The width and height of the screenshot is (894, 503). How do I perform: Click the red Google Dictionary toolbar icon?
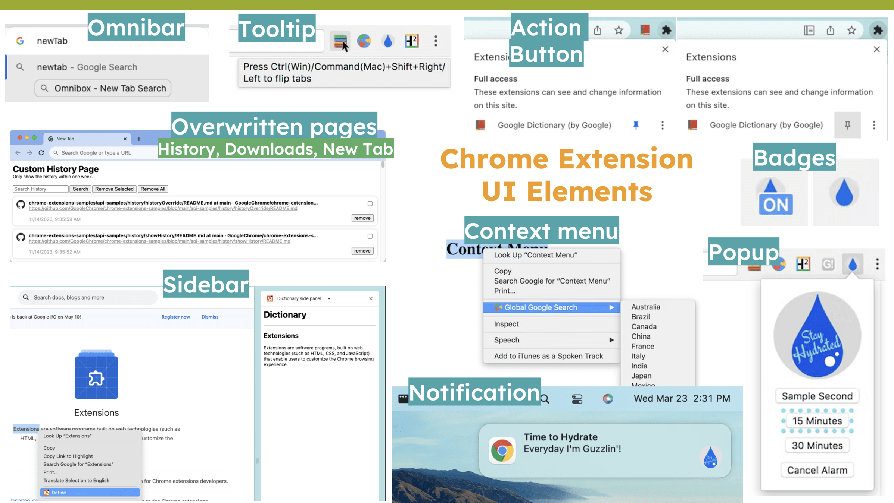(x=645, y=30)
